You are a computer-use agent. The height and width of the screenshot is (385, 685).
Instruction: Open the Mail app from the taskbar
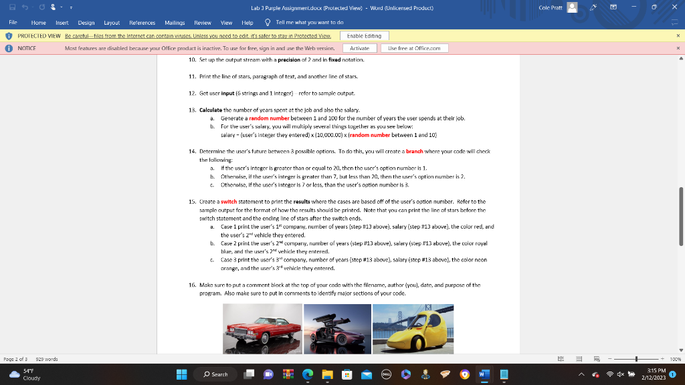point(367,374)
